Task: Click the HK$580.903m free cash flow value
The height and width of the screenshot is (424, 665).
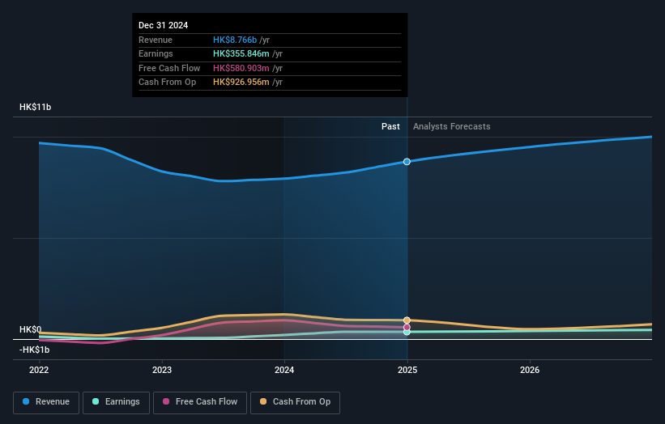Action: pyautogui.click(x=241, y=68)
